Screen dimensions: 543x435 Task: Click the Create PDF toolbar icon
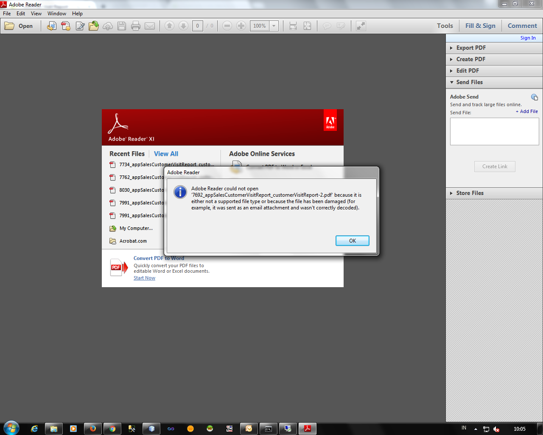pos(66,26)
